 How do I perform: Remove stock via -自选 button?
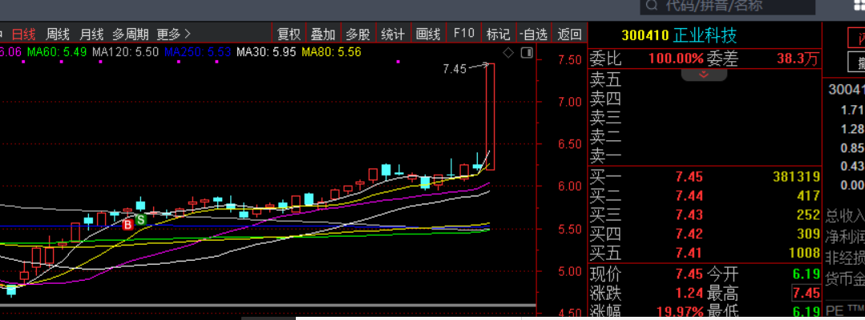point(533,34)
